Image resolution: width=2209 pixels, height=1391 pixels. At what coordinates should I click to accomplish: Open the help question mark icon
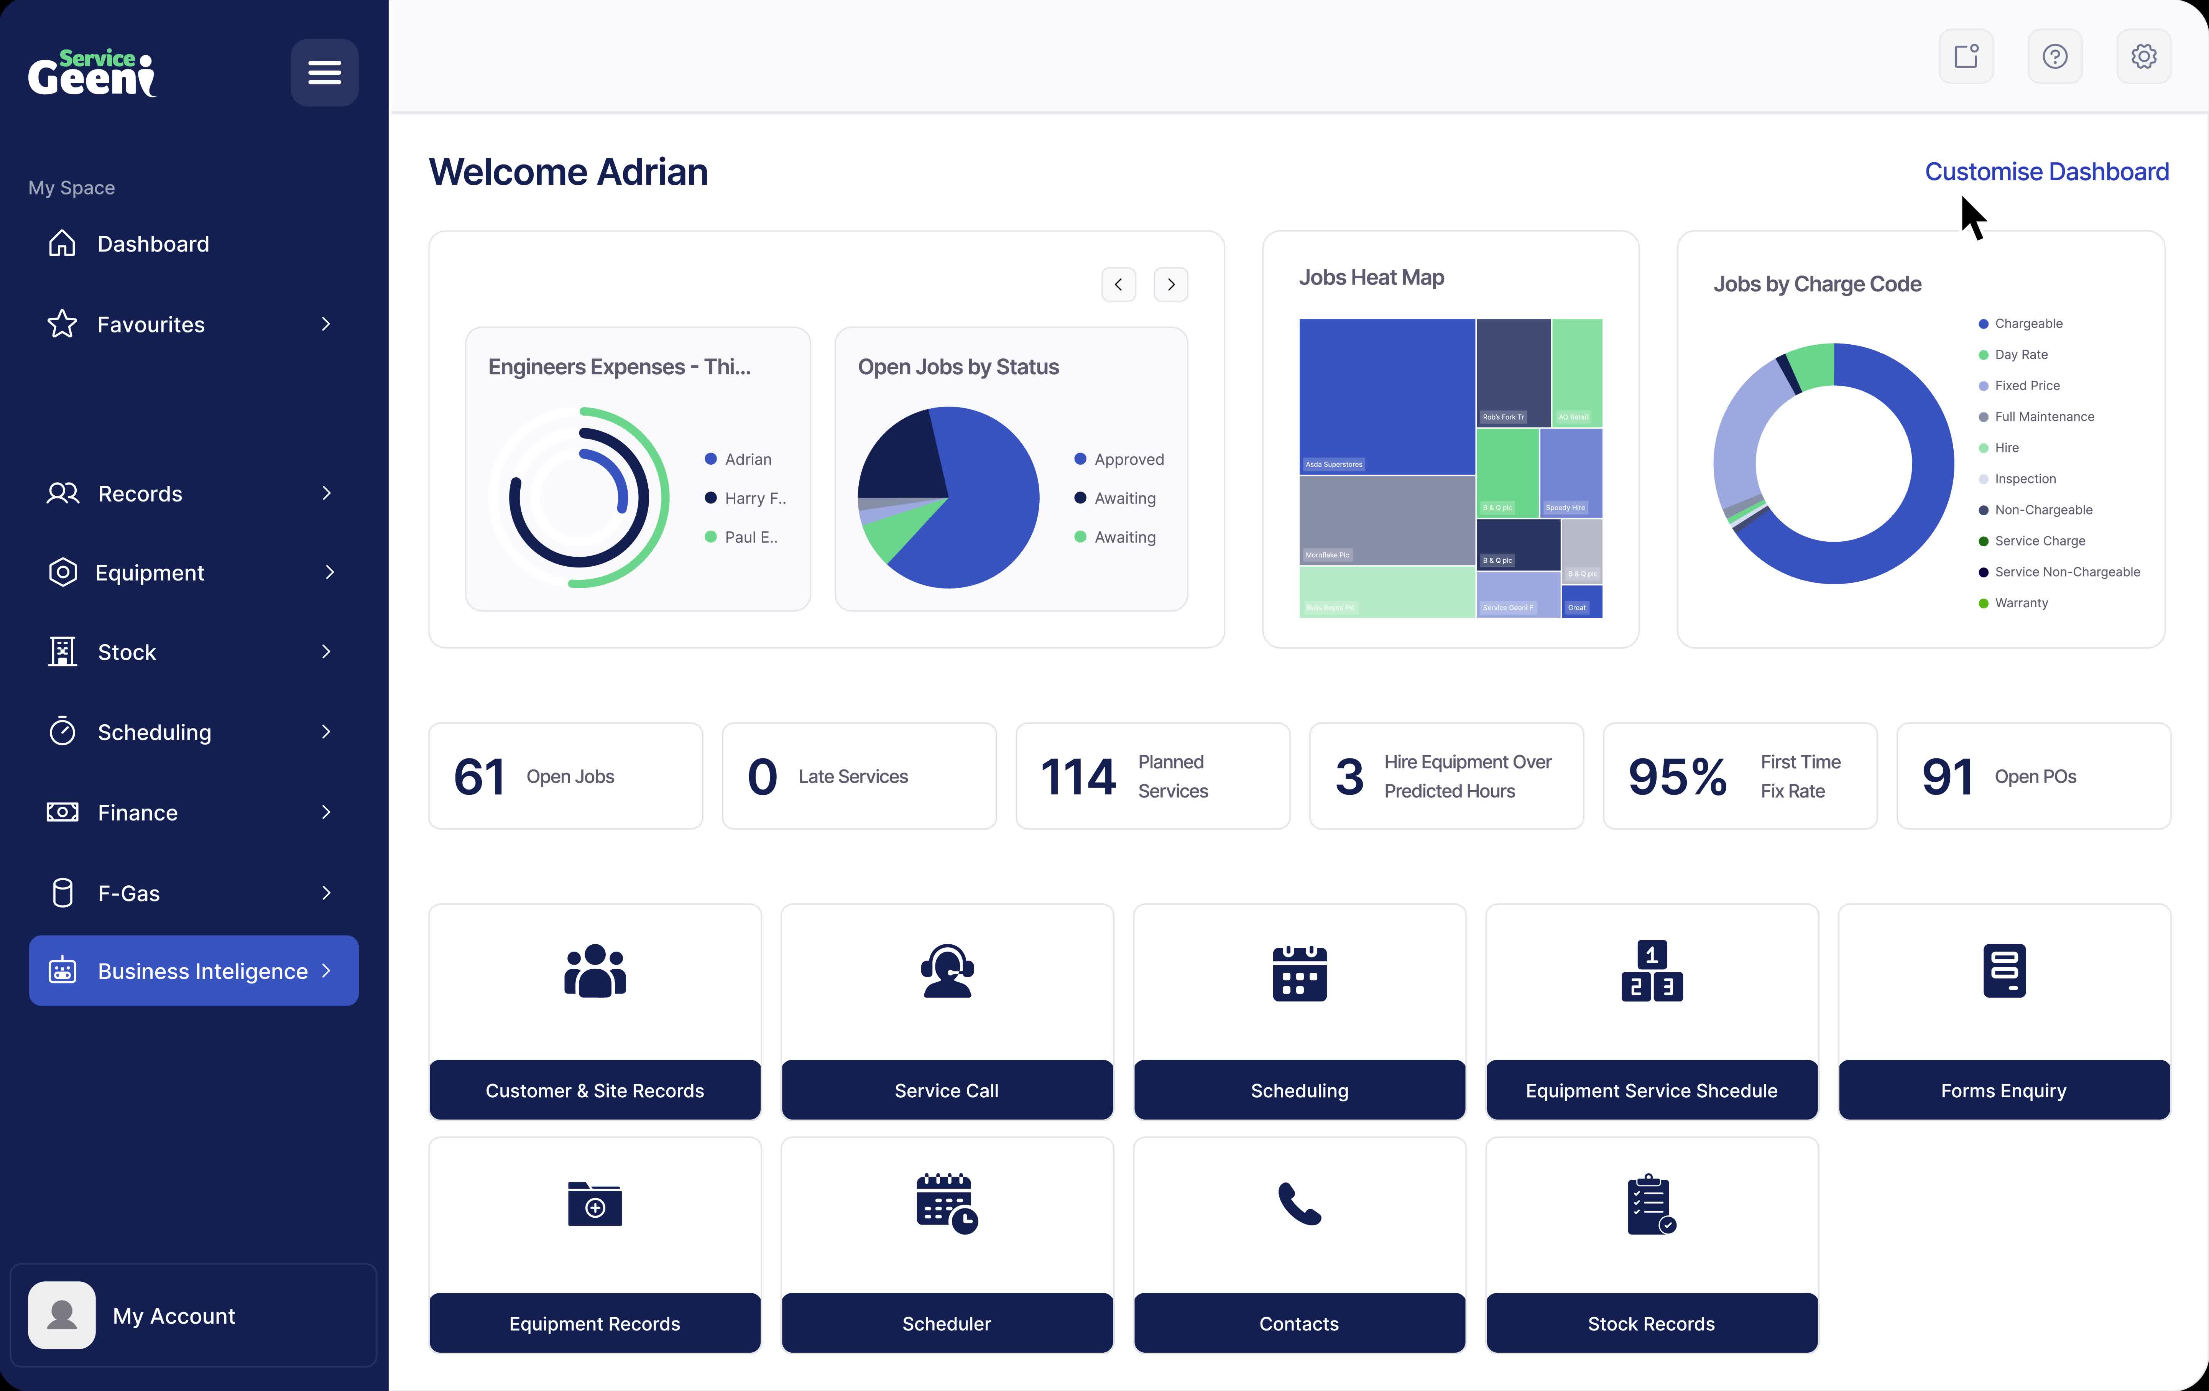(2054, 57)
